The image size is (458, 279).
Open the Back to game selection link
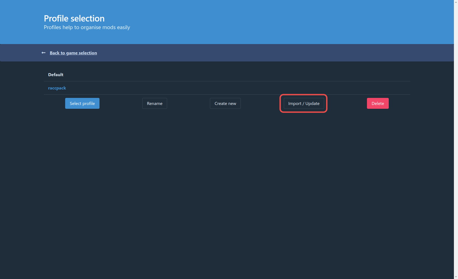coord(73,53)
